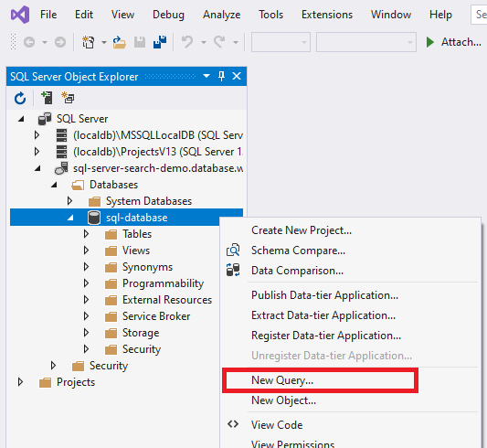Screen dimensions: 487x448
Task: Click the Add SQL Server icon
Action: [47, 98]
